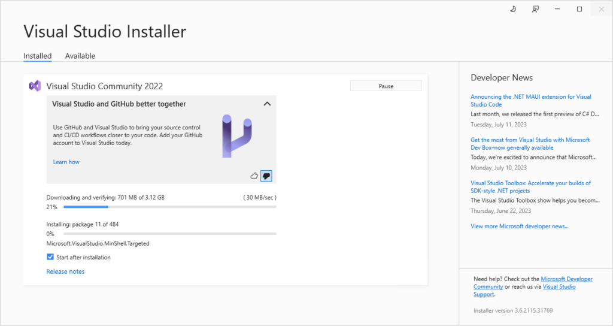The image size is (613, 326).
Task: Click the Tuesday, July 11, 2023 date
Action: pyautogui.click(x=499, y=125)
